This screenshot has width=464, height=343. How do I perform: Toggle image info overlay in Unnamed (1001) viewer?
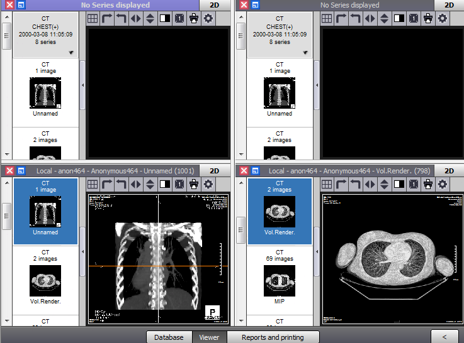point(179,185)
